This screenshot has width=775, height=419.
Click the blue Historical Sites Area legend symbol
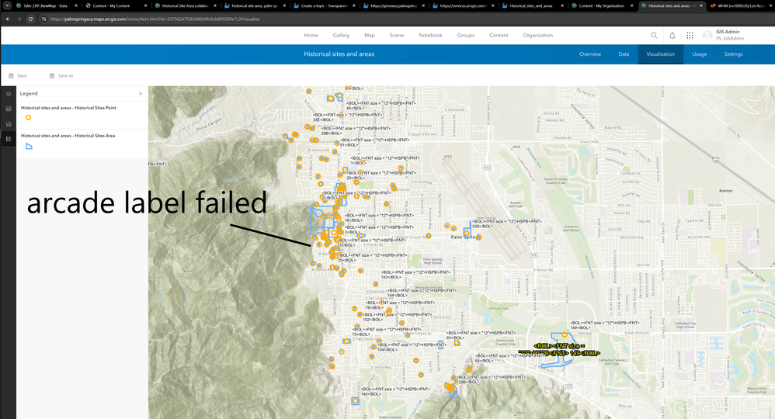[x=29, y=146]
